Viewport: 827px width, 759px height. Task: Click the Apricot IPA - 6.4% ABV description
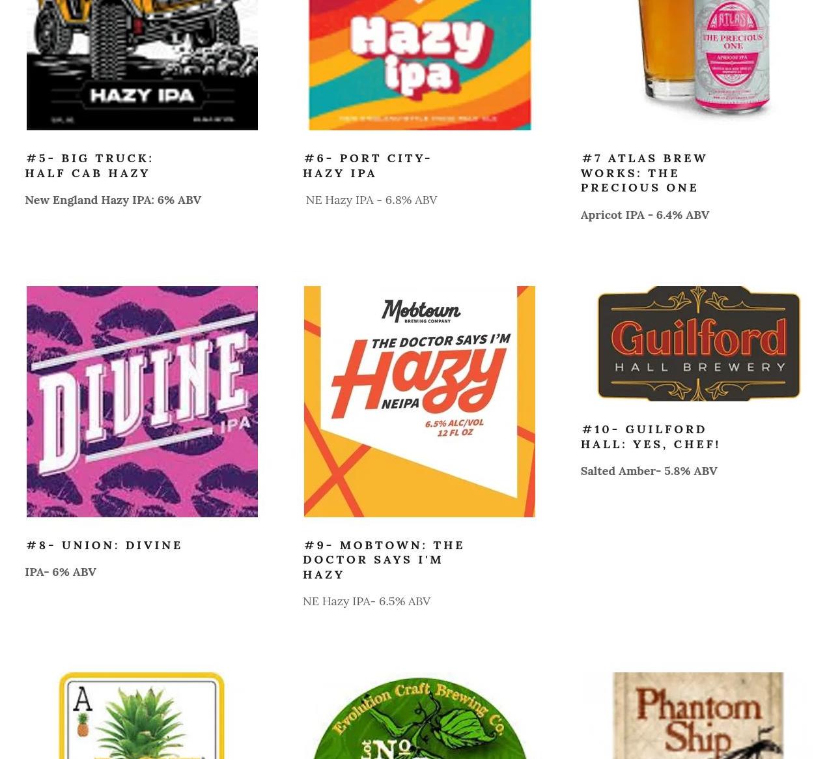pyautogui.click(x=645, y=215)
